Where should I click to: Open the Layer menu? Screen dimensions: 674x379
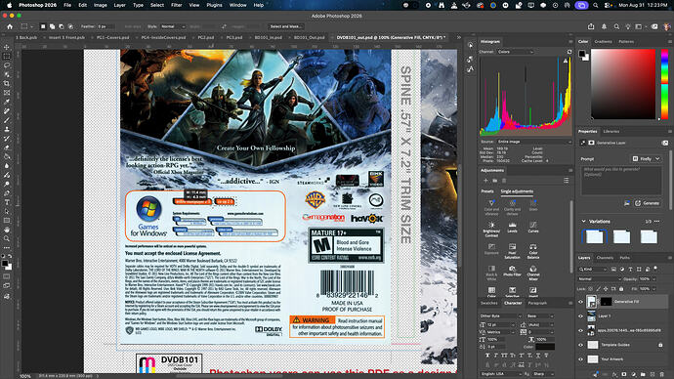119,5
